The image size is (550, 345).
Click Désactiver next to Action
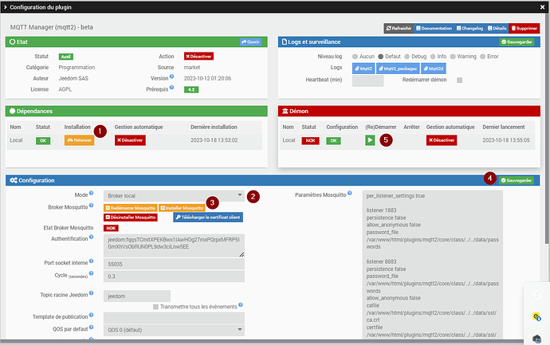(x=198, y=56)
